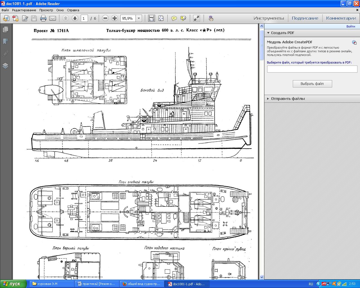Image resolution: width=360 pixels, height=288 pixels.
Task: Click the Войти sign-in link
Action: 350,26
